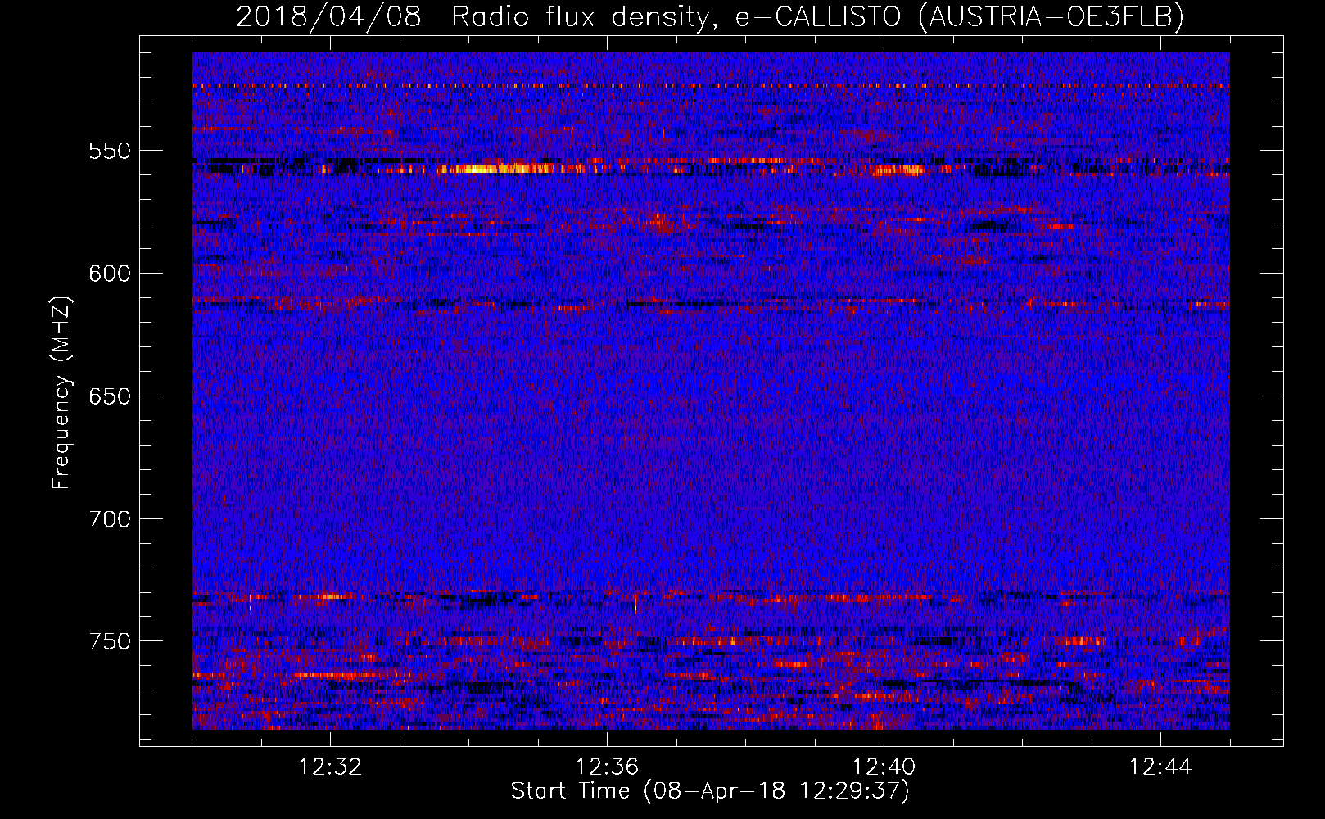
Task: Click the 12:40 time axis label
Action: tap(884, 767)
